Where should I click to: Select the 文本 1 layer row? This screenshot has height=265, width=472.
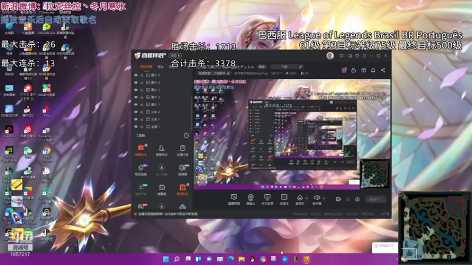162,120
